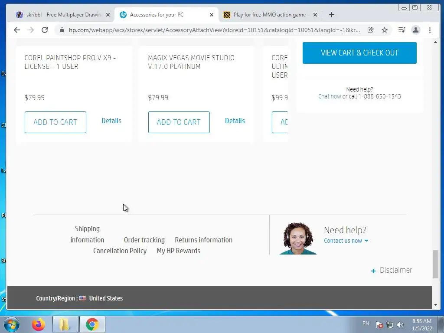Open the media control icon
Image resolution: width=444 pixels, height=333 pixels.
pyautogui.click(x=402, y=30)
